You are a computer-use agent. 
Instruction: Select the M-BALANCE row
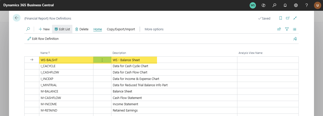click(x=161, y=91)
